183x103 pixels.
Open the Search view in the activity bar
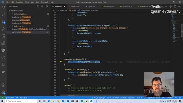3,15
